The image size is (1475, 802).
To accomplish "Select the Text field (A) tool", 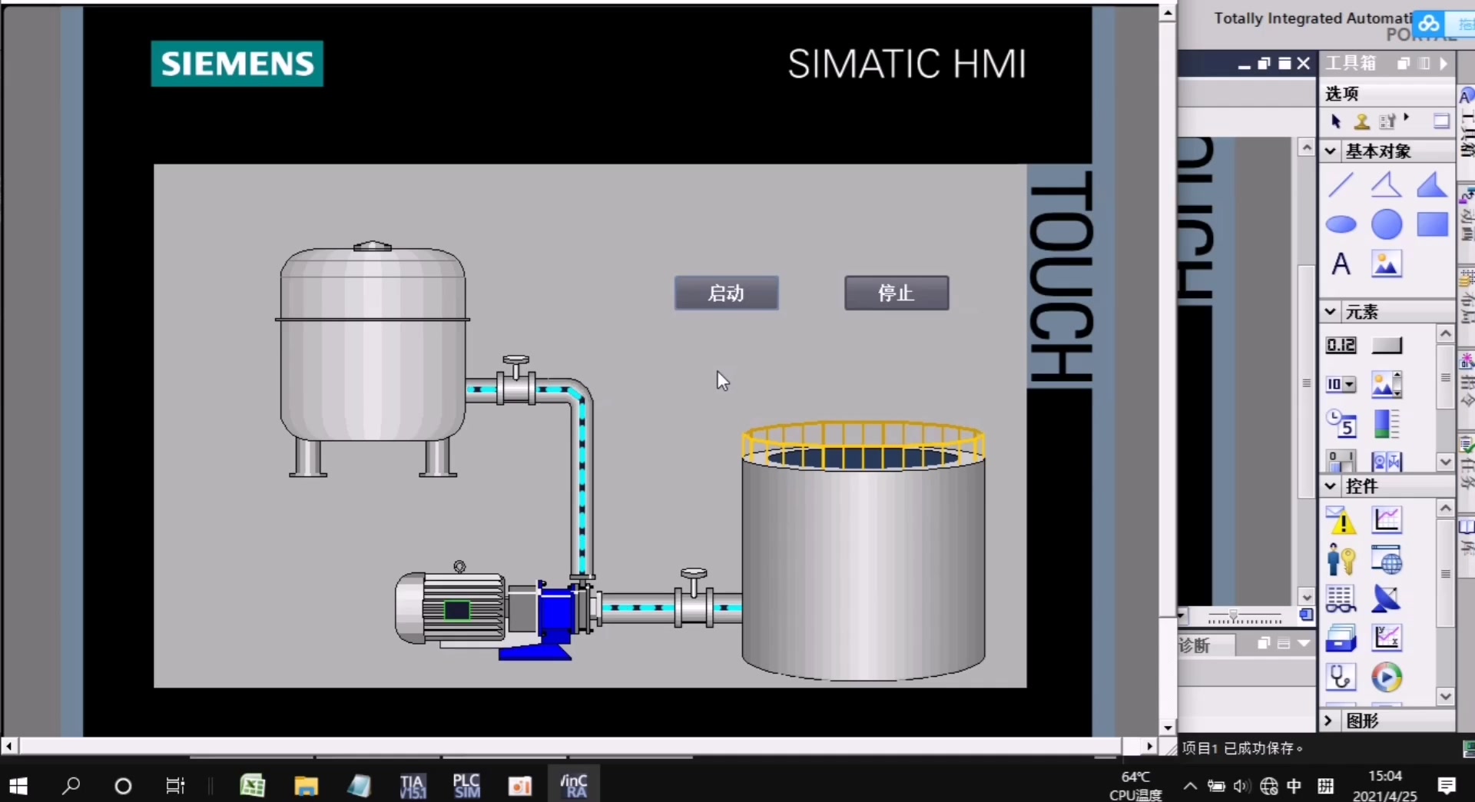I will (1341, 264).
